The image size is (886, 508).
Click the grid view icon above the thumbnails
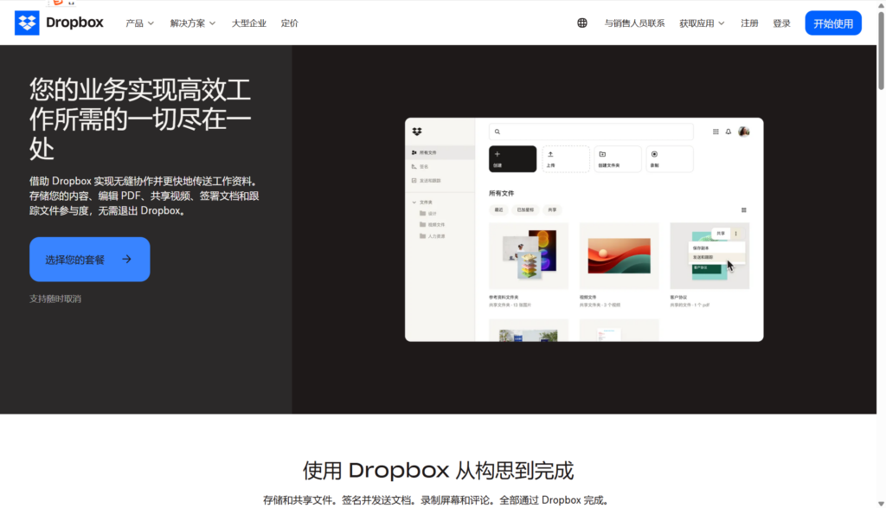[x=743, y=210]
